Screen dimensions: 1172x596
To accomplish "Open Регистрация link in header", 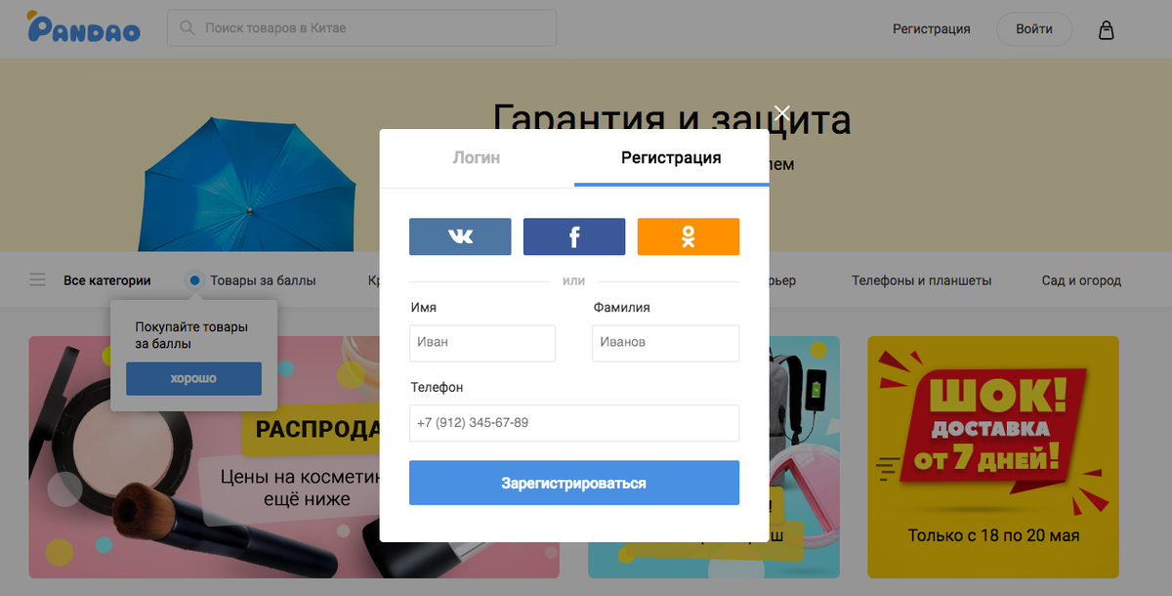I will pos(932,29).
